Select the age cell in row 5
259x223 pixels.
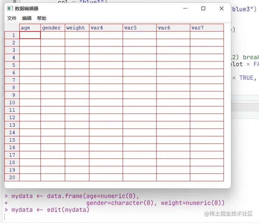tap(30, 65)
